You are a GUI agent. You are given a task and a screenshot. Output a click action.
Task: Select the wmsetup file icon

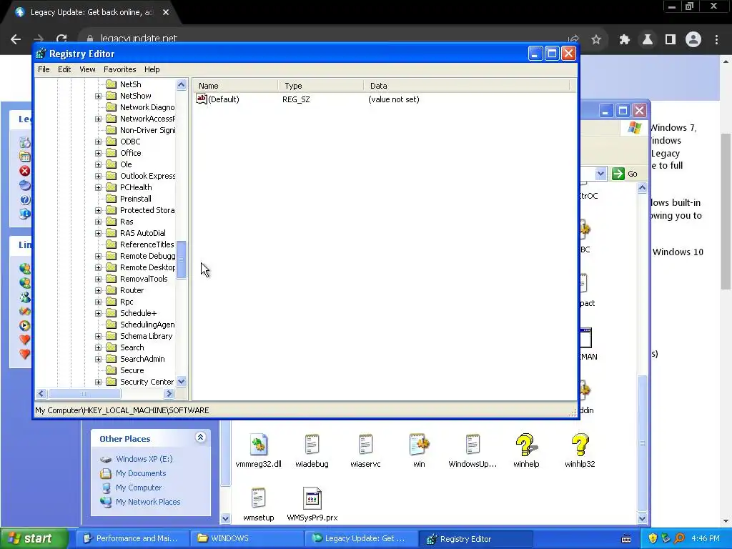click(258, 498)
